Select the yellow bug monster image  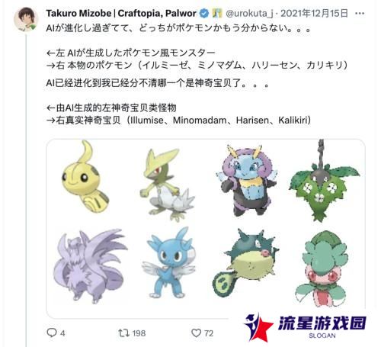click(x=86, y=177)
